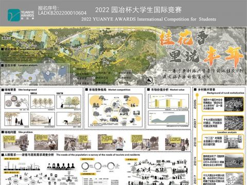Click the 乡村振兴背景 heading

click(206, 89)
